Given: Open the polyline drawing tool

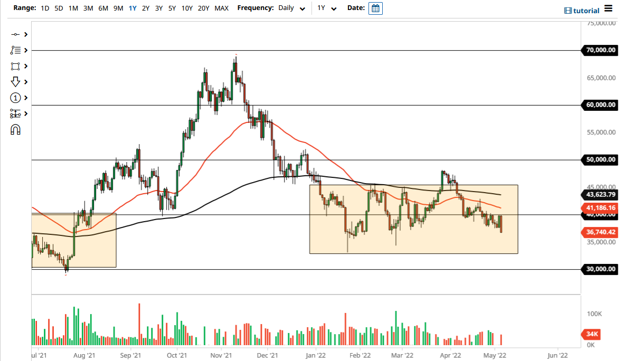Looking at the screenshot, I should pyautogui.click(x=15, y=50).
